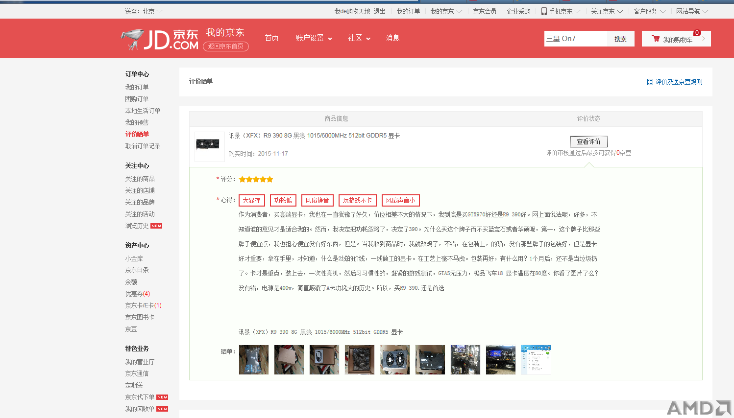Screen dimensions: 734x418
Task: Open 我的营业厅 in the sidebar
Action: click(140, 362)
